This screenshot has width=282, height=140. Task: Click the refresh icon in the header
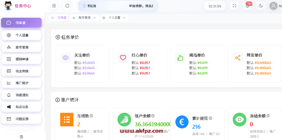click(x=67, y=6)
